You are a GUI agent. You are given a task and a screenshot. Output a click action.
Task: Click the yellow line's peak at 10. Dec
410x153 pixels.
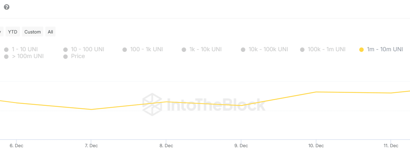(316, 92)
